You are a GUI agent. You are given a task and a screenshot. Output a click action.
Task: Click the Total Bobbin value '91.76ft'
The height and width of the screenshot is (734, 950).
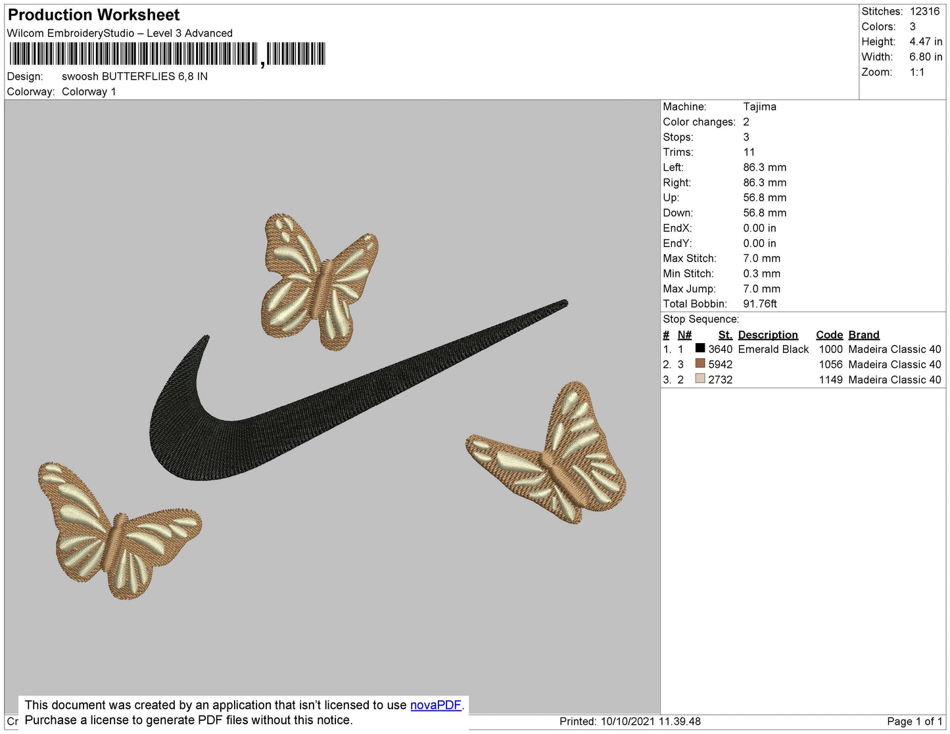pos(760,304)
